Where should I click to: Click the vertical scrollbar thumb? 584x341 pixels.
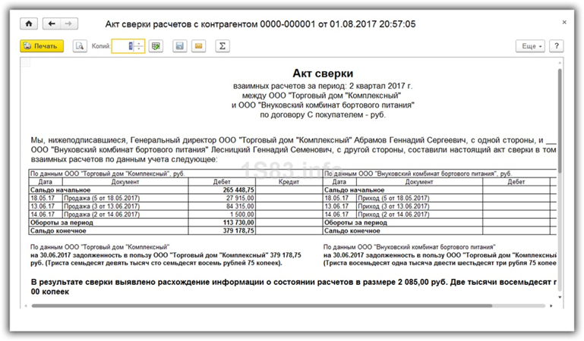[560, 119]
